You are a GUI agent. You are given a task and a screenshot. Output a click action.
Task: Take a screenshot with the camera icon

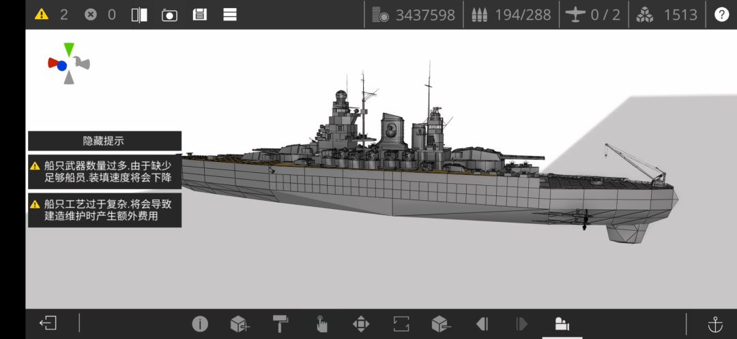click(169, 14)
